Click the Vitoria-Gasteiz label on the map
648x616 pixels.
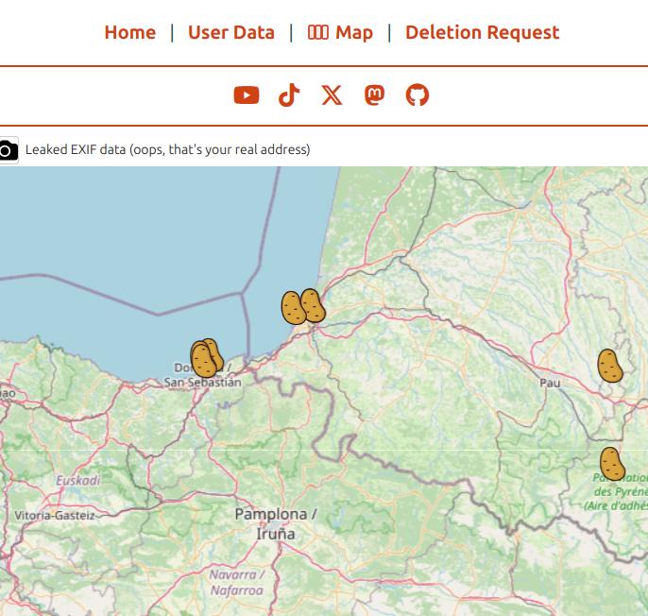coord(54,516)
